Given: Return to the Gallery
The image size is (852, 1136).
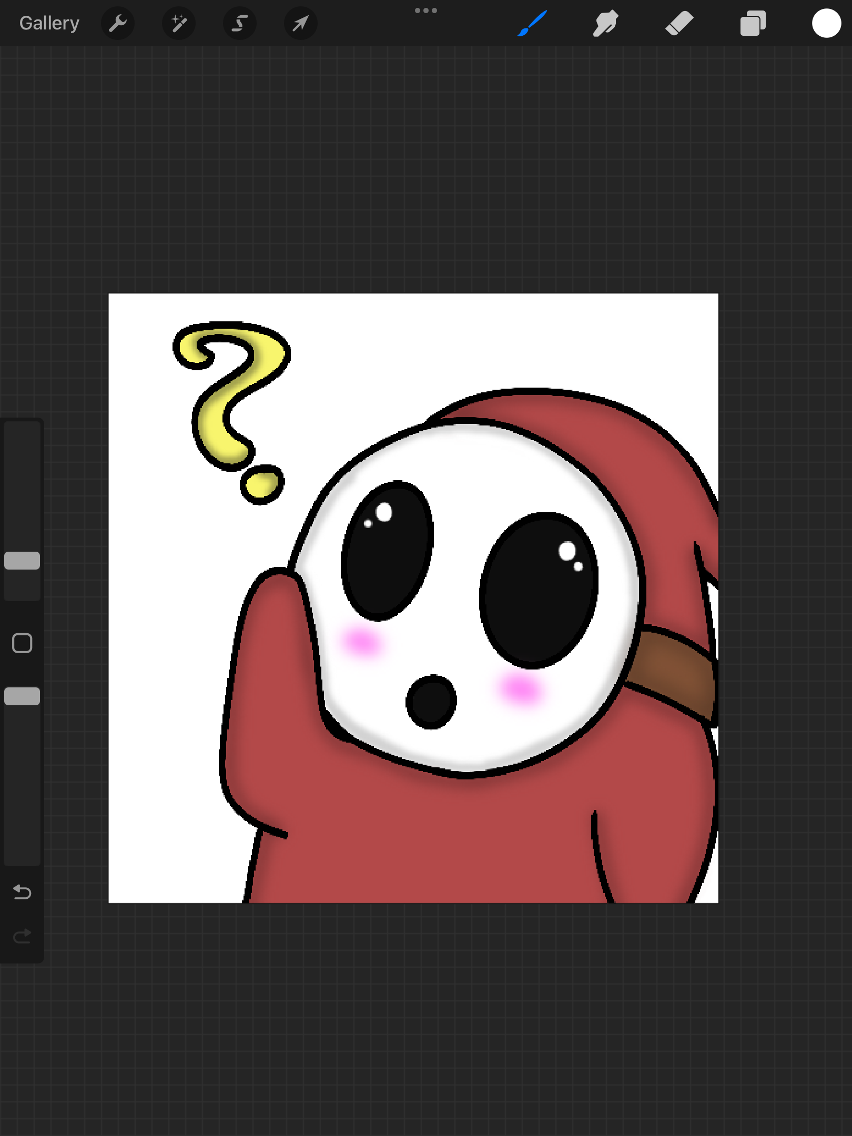Looking at the screenshot, I should [x=49, y=23].
